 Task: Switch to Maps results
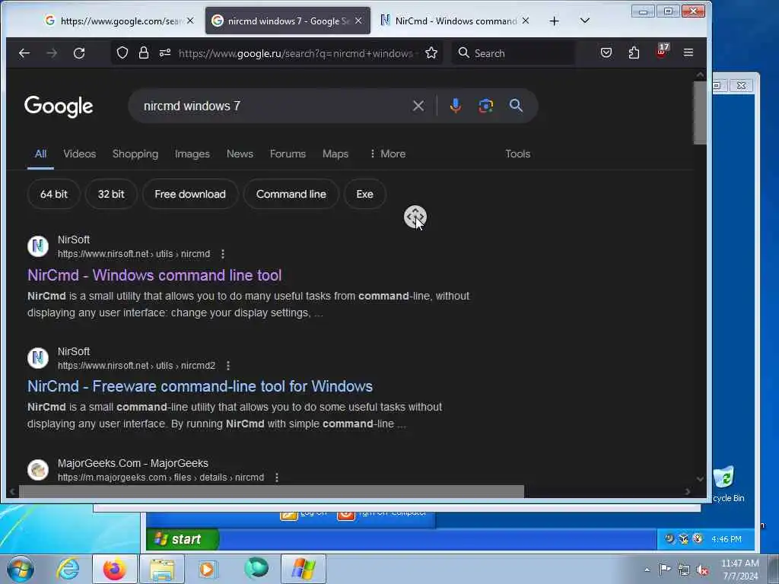(x=335, y=154)
